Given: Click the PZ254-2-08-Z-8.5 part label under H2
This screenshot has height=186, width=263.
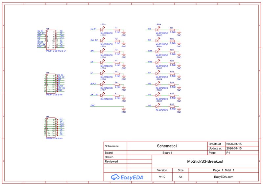Looking at the screenshot, I should pyautogui.click(x=54, y=139).
